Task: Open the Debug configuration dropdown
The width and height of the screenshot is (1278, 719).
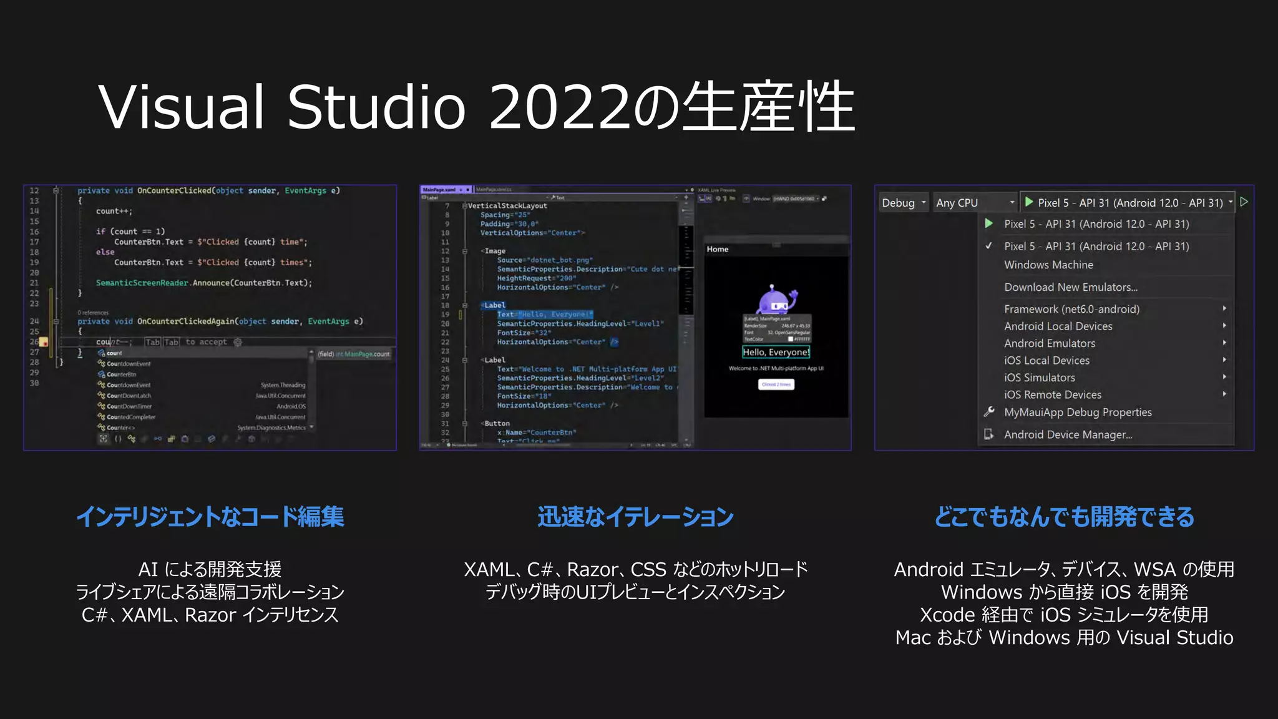Action: pos(904,202)
